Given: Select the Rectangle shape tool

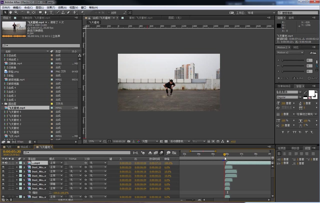Looking at the screenshot, I should (x=40, y=12).
